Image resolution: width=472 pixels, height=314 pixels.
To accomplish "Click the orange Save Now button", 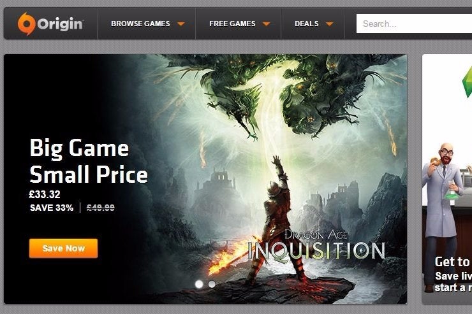I will point(64,248).
